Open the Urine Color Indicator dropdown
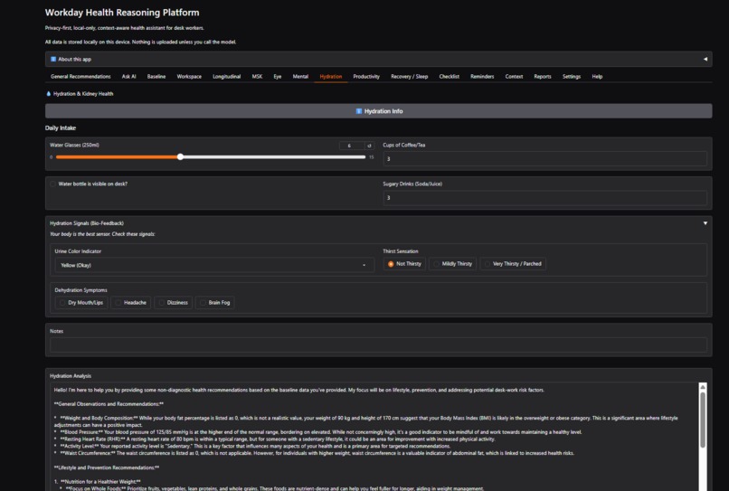The height and width of the screenshot is (491, 729). 213,265
